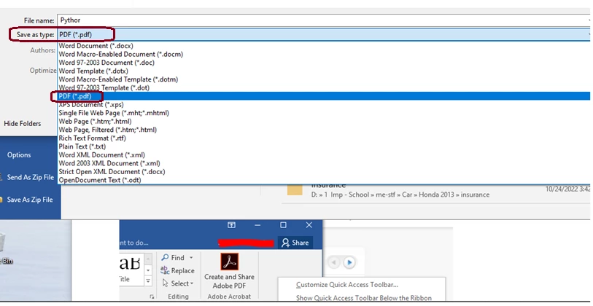Expand the Styles gallery More arrow

click(x=148, y=281)
